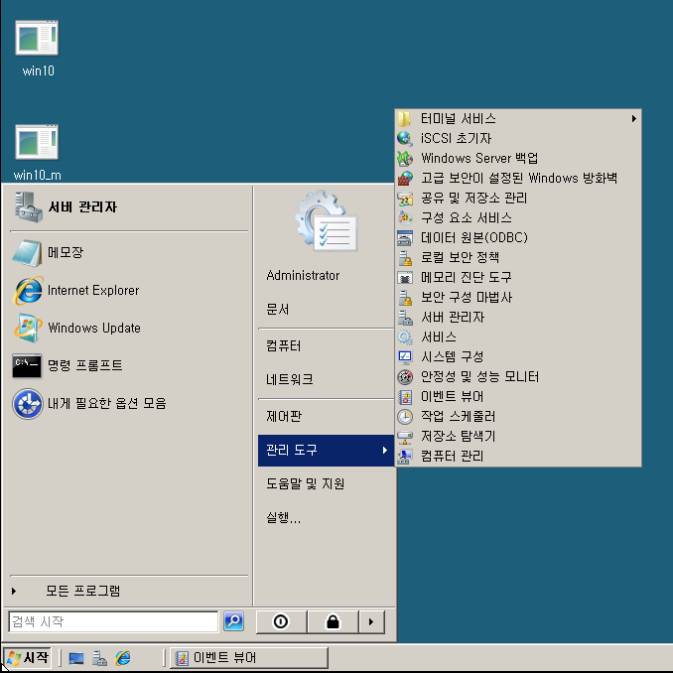Click the 시작 Start button
Image resolution: width=673 pixels, height=673 pixels.
(x=28, y=658)
